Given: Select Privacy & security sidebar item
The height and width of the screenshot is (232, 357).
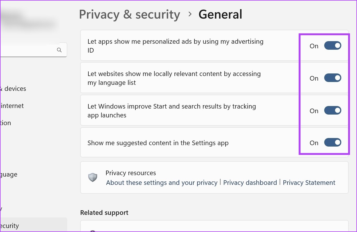Looking at the screenshot, I should tap(34, 225).
